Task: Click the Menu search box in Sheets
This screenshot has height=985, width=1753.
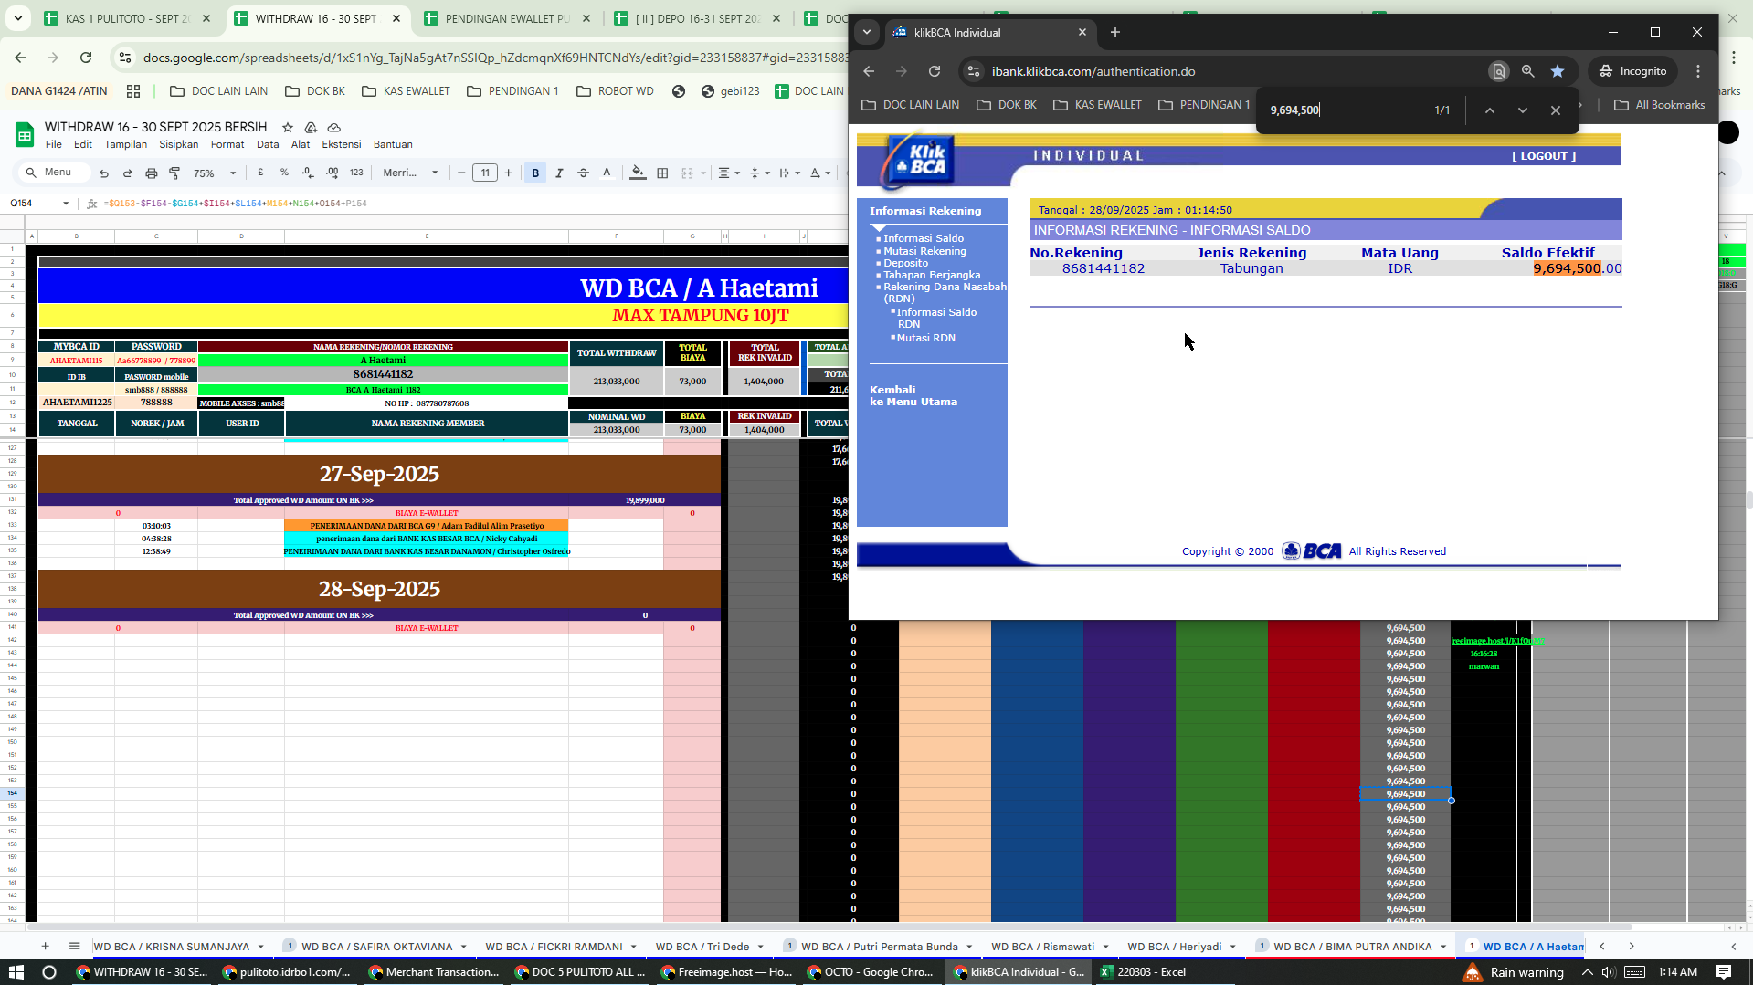Action: pyautogui.click(x=57, y=173)
